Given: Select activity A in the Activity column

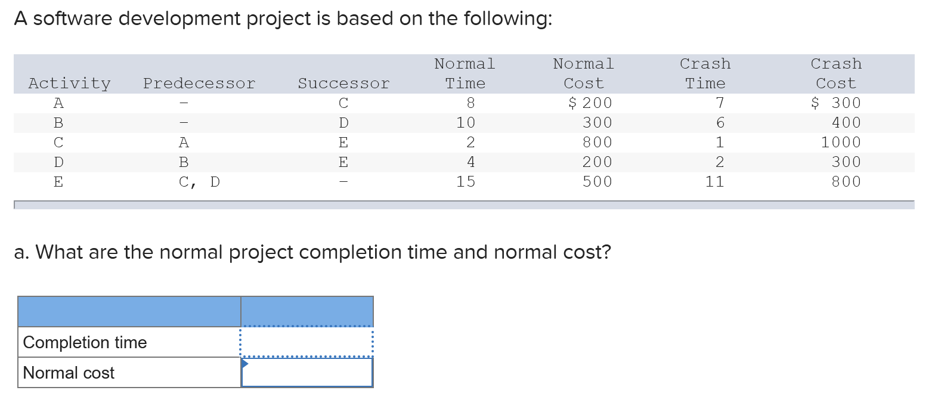Looking at the screenshot, I should (58, 103).
